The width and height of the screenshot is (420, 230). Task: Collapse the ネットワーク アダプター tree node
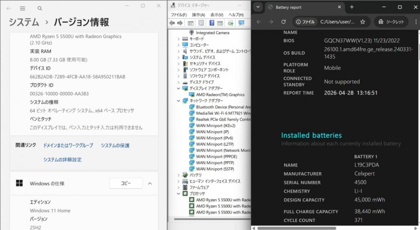178,101
